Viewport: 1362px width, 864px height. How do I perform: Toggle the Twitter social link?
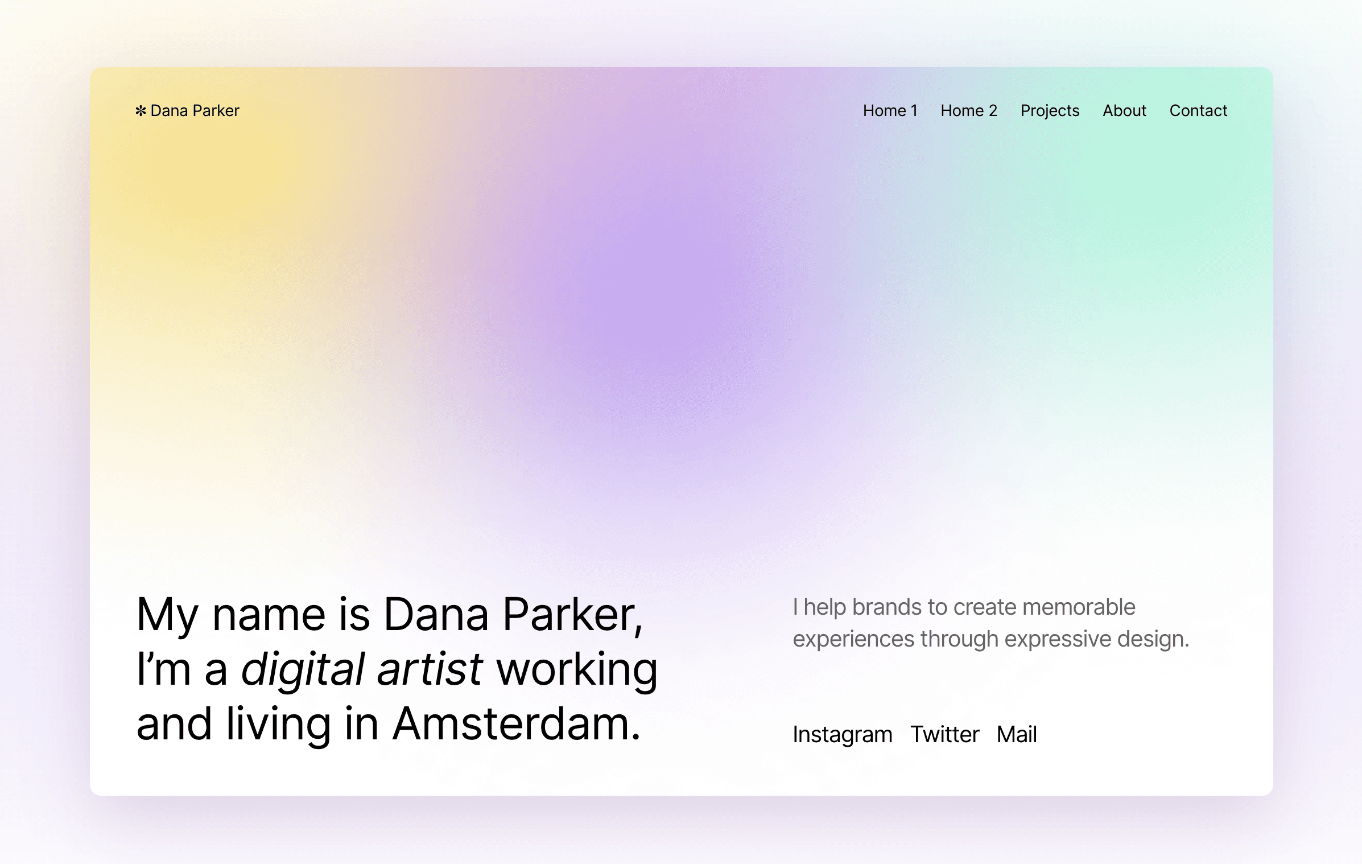pos(944,735)
